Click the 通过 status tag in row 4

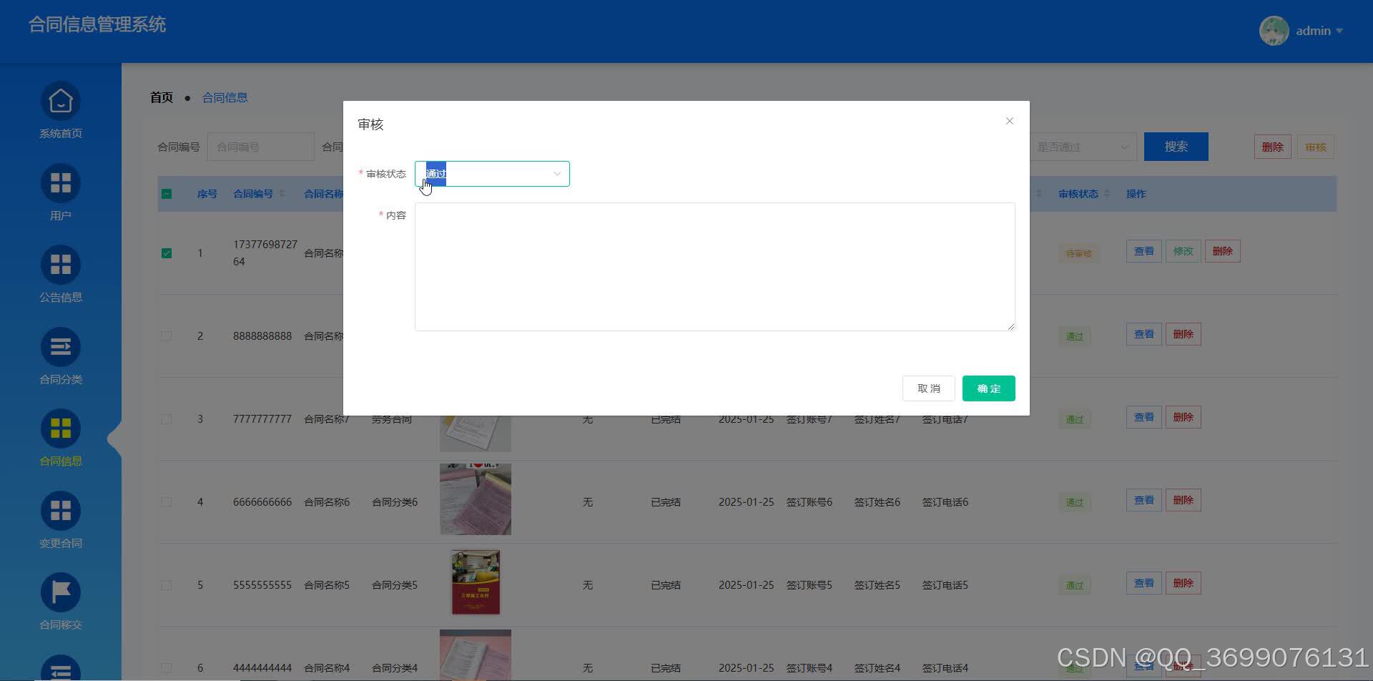pyautogui.click(x=1075, y=502)
